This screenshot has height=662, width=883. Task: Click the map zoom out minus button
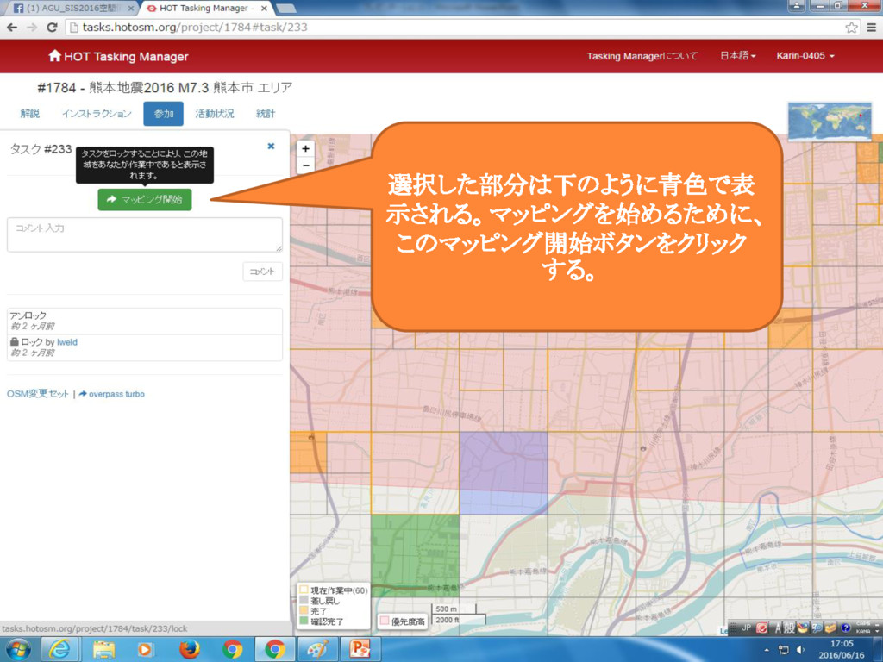(305, 165)
